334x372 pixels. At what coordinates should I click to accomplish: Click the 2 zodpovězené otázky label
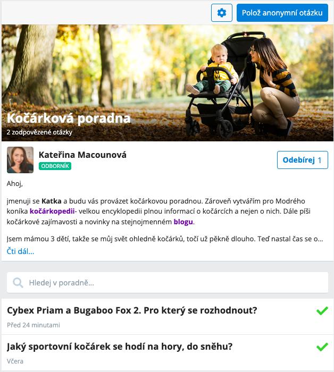pos(39,132)
